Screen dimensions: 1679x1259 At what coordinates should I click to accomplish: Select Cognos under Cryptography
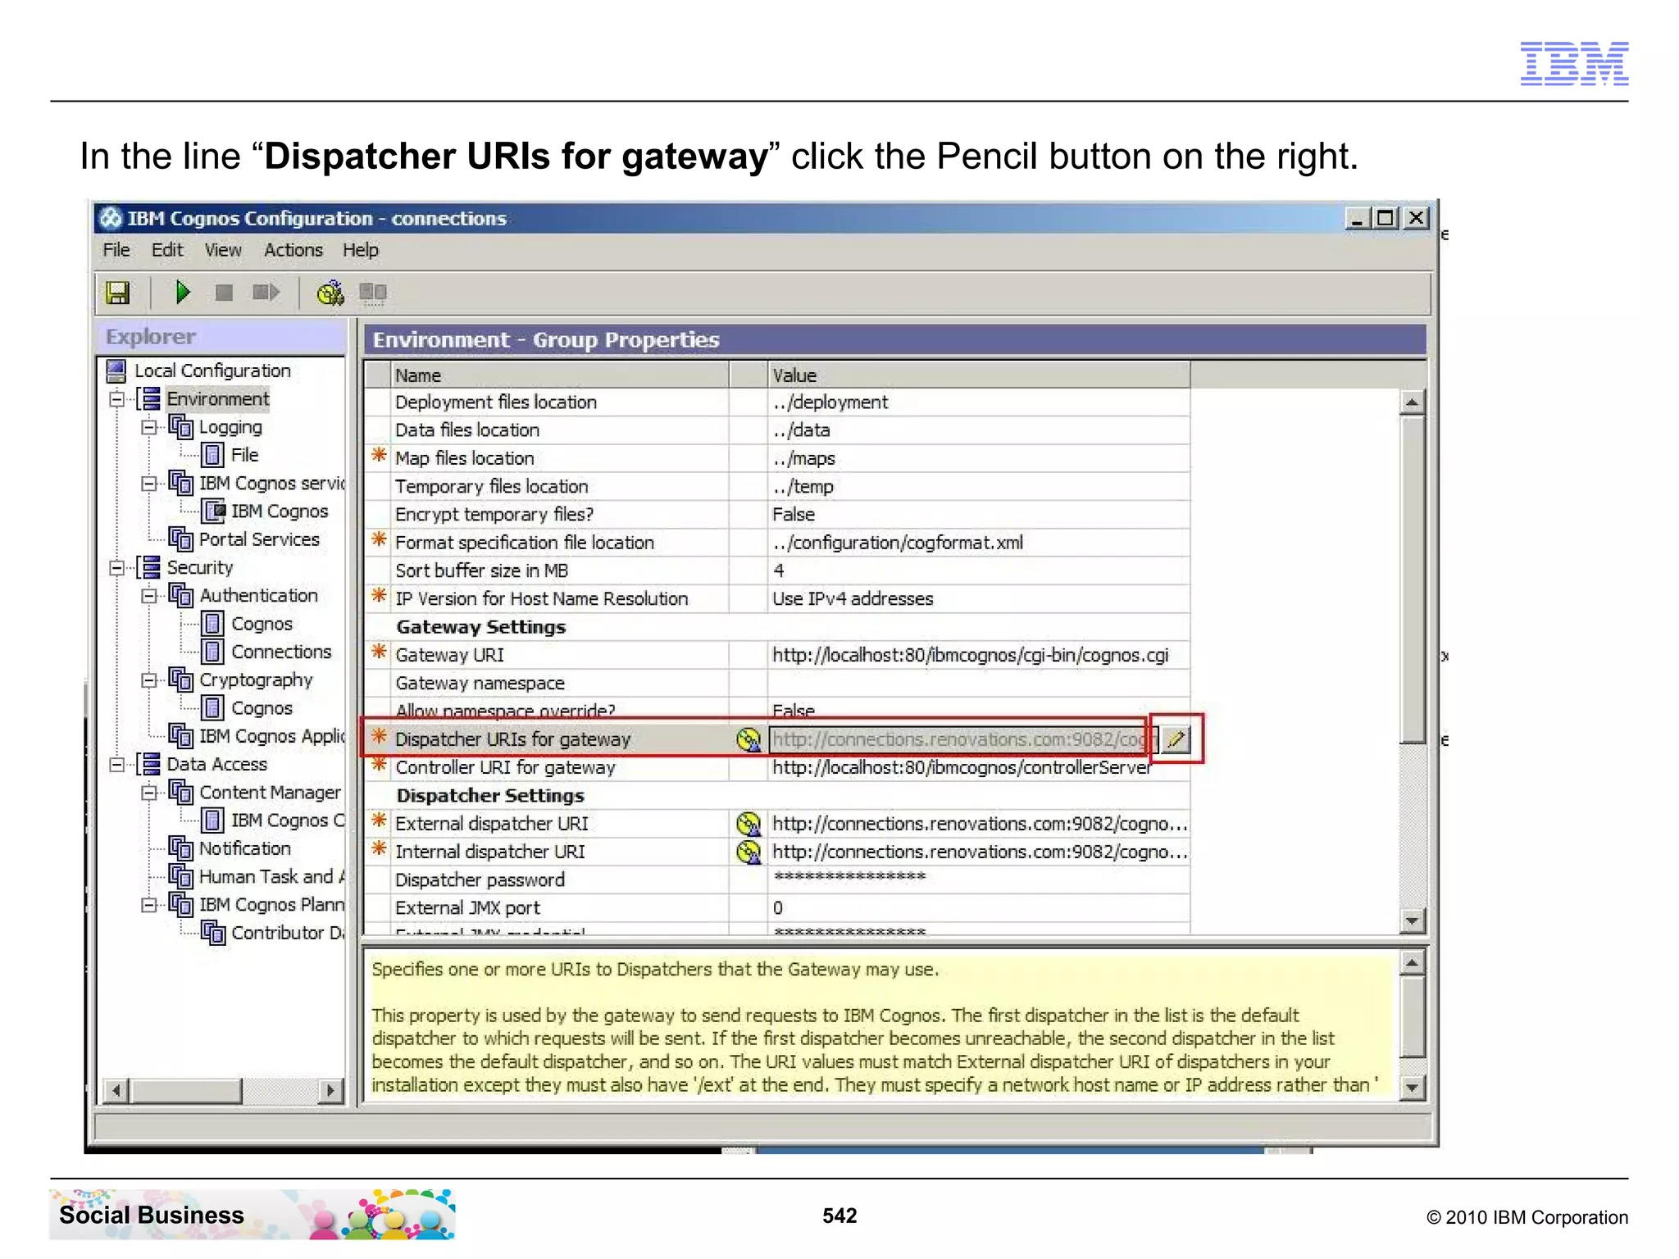coord(262,708)
